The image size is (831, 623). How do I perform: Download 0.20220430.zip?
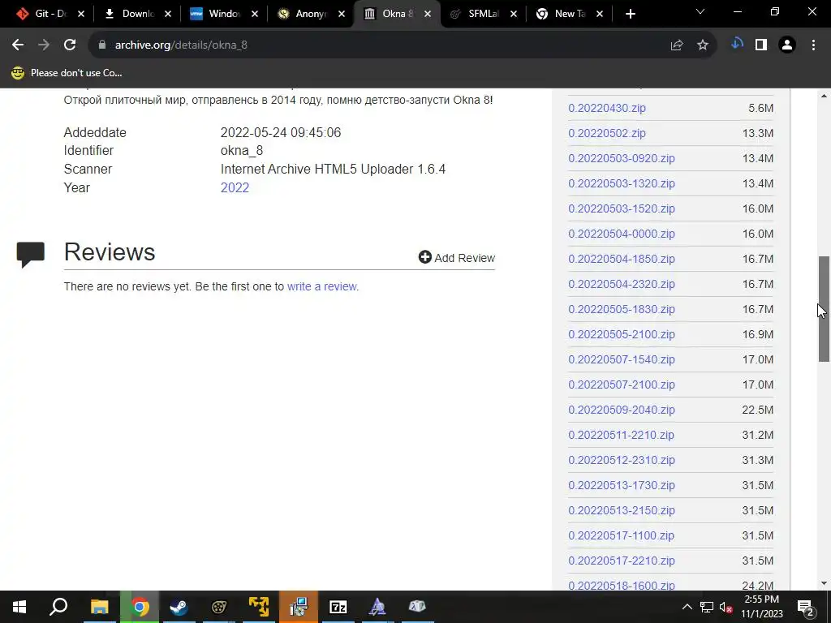607,108
